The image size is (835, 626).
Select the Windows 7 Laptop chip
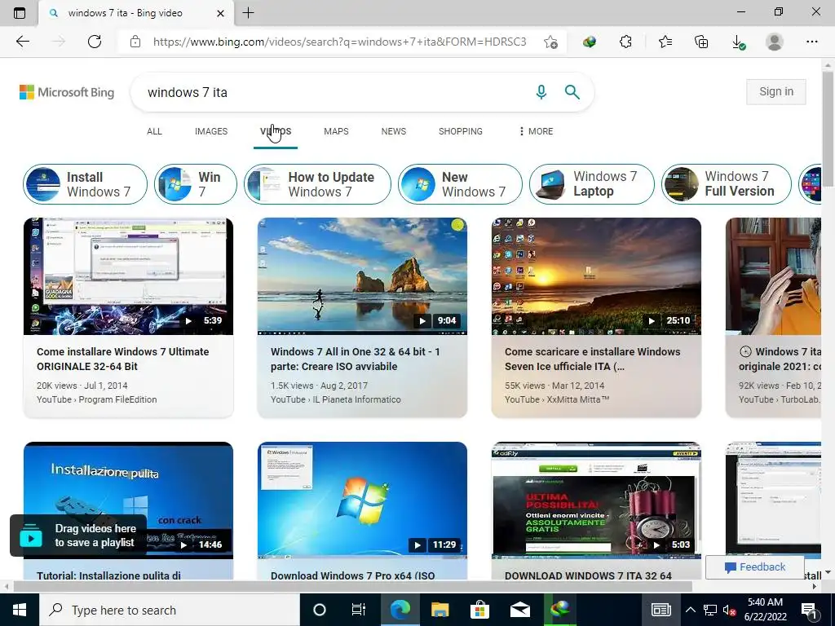[592, 184]
